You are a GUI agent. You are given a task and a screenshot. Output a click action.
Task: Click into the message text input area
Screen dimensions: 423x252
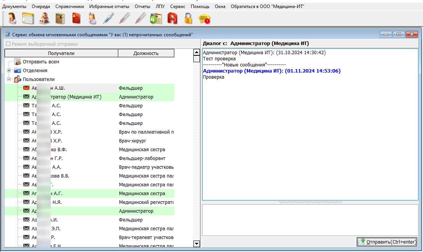pyautogui.click(x=310, y=220)
